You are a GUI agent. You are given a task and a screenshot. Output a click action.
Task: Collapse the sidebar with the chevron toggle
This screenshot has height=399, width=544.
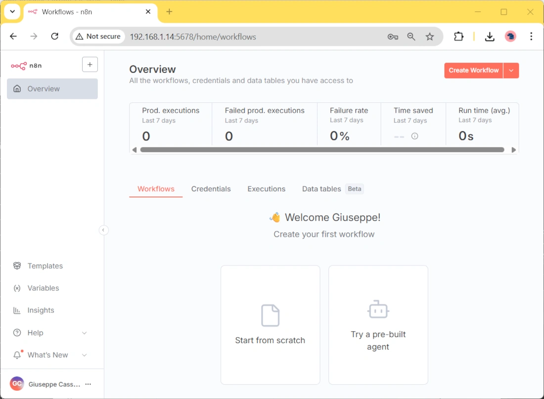coord(103,230)
